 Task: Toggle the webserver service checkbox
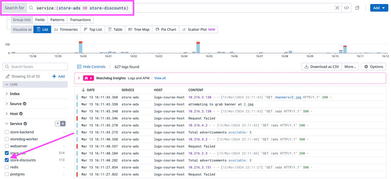[x=7, y=146]
